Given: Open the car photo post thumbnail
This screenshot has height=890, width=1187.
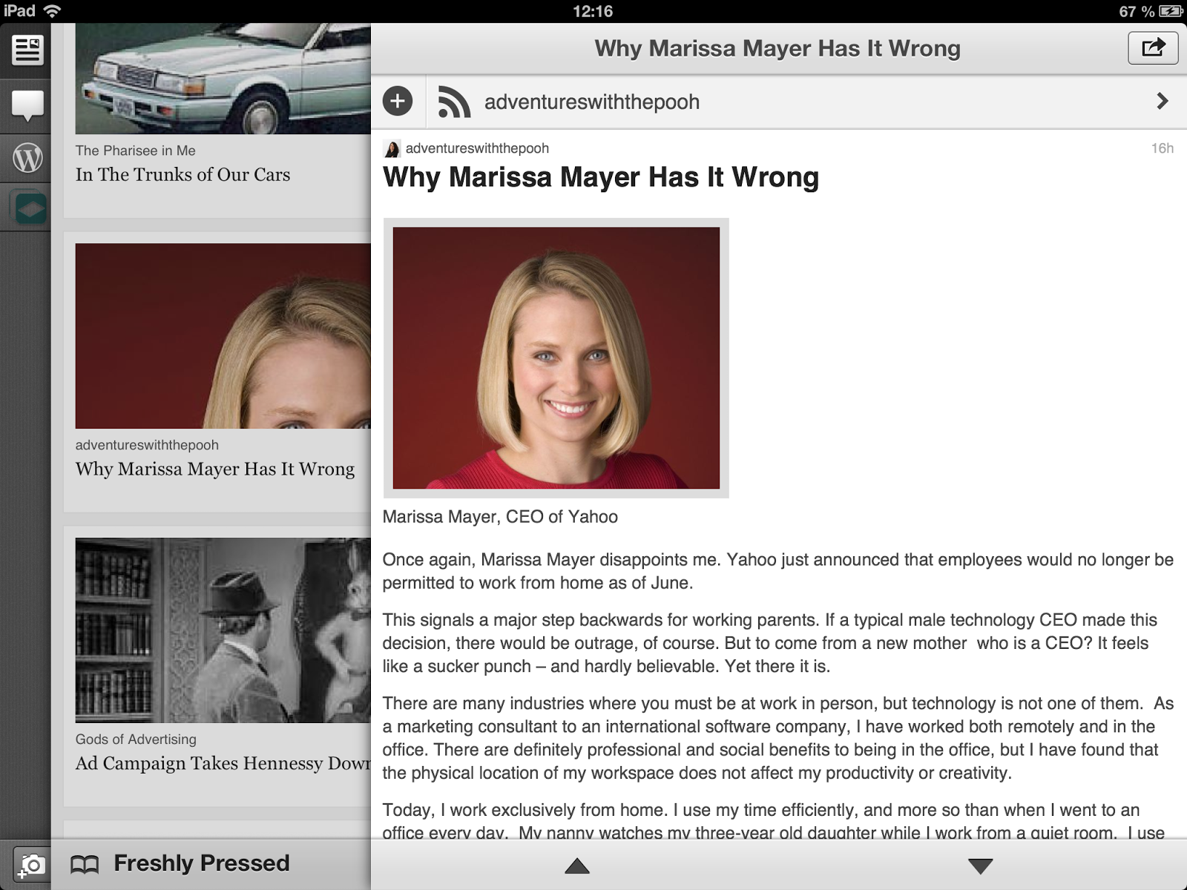Looking at the screenshot, I should click(x=223, y=79).
